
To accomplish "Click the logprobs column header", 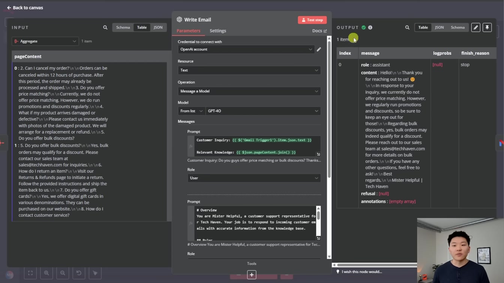I will click(x=442, y=53).
